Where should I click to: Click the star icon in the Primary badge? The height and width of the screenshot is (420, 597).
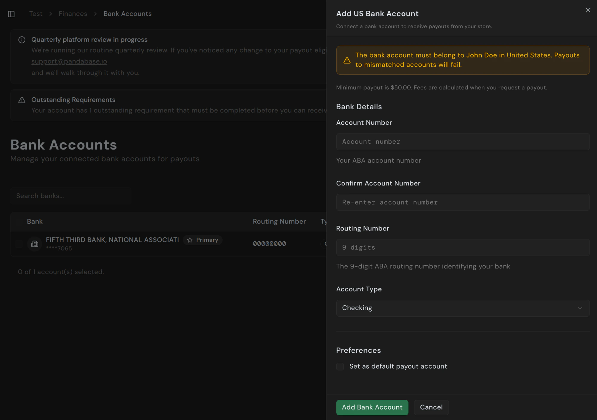pyautogui.click(x=190, y=240)
